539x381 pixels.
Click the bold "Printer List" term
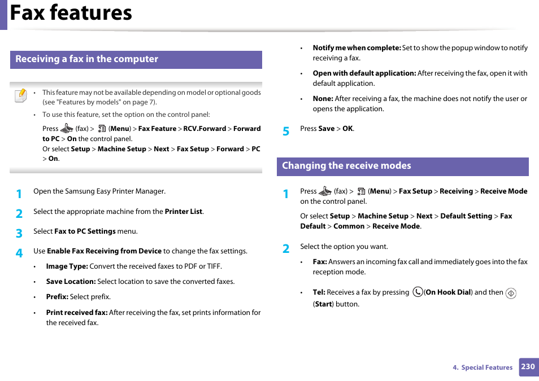click(x=183, y=212)
